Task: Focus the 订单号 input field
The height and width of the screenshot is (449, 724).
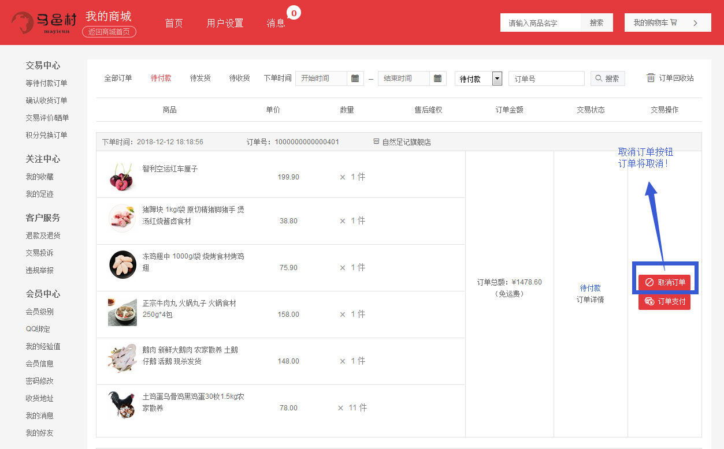Action: (x=547, y=78)
